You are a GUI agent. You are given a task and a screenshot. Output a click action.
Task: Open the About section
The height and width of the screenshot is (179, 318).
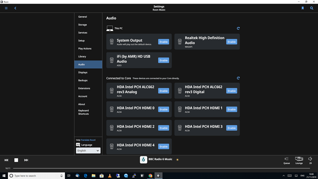coord(88,104)
